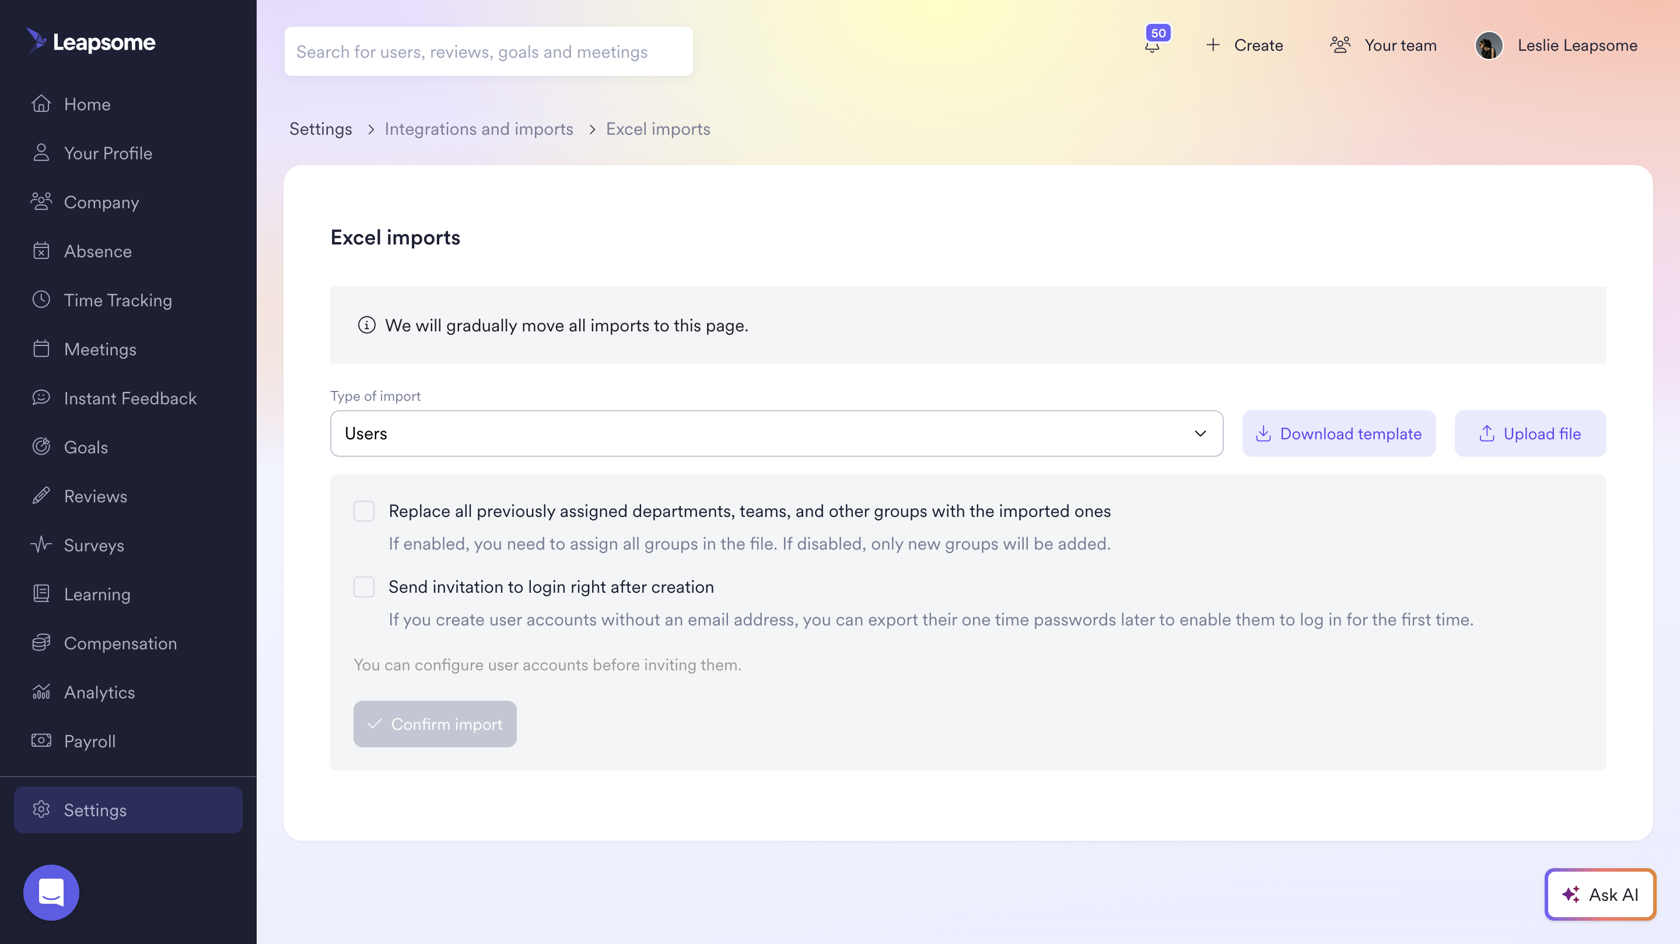Open the Type of import dropdown
This screenshot has height=944, width=1680.
[x=776, y=433]
